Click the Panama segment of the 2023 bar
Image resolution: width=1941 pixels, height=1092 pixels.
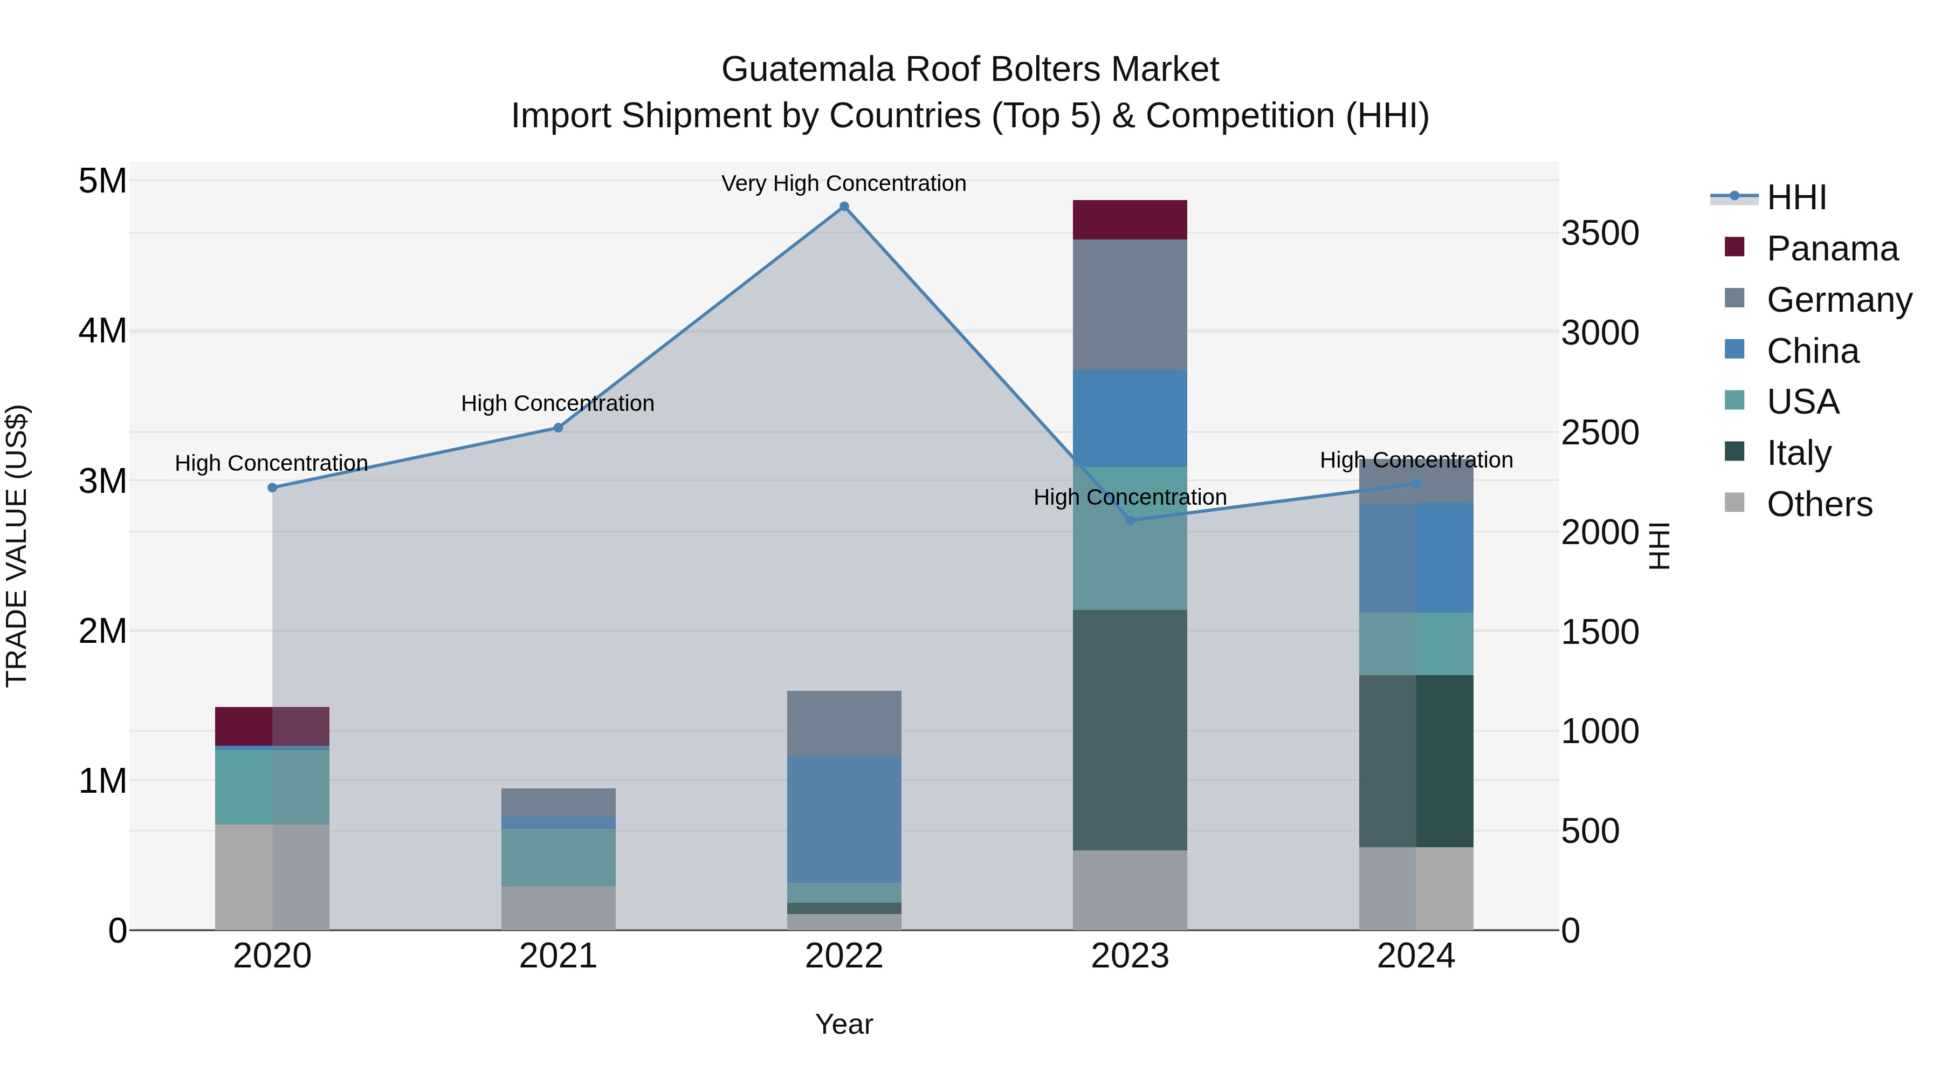coord(1130,220)
